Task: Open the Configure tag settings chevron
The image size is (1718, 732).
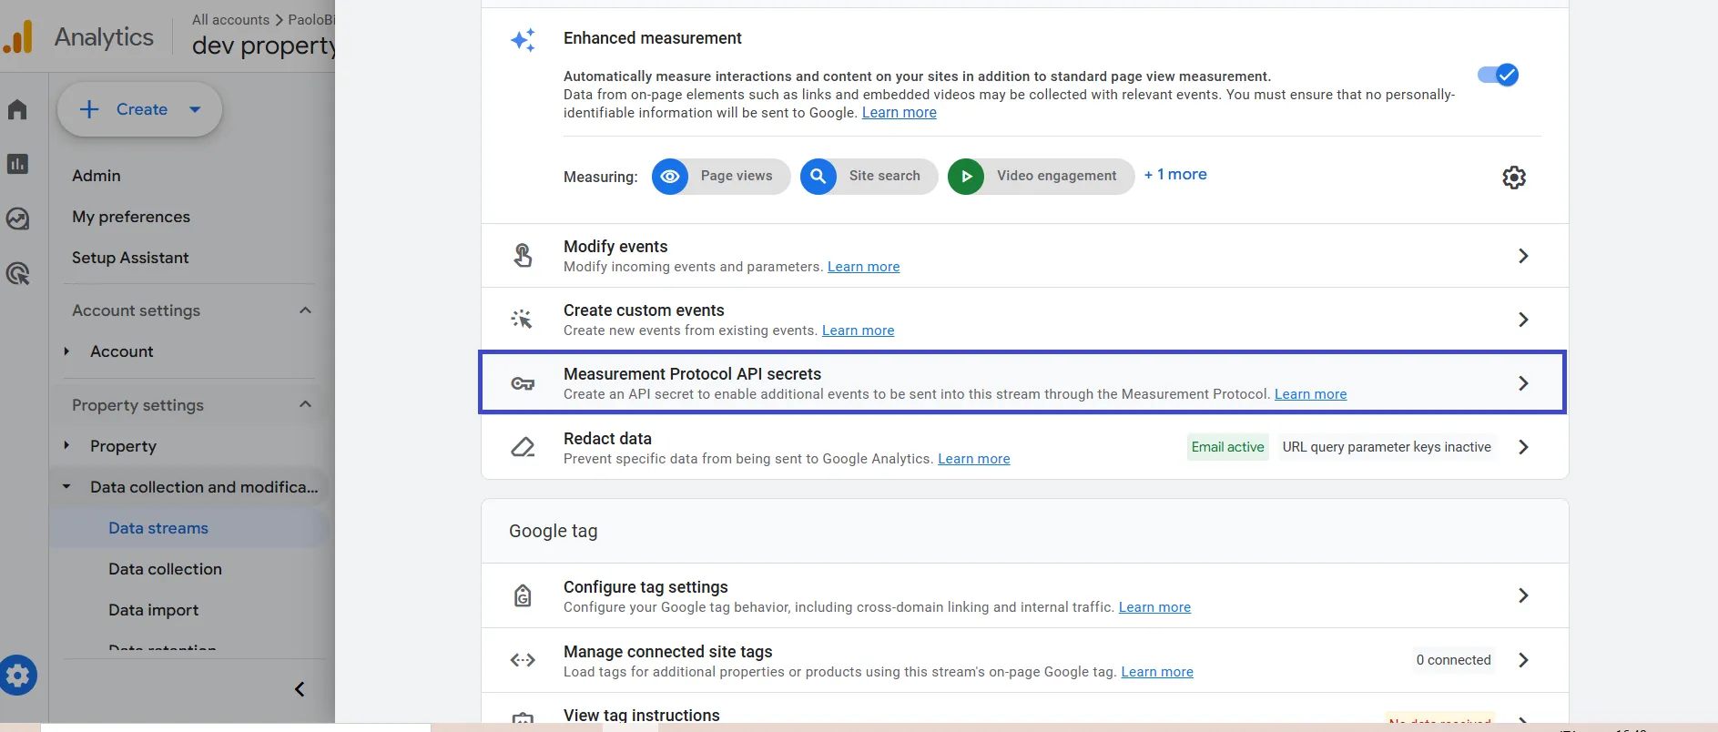Action: [x=1523, y=595]
